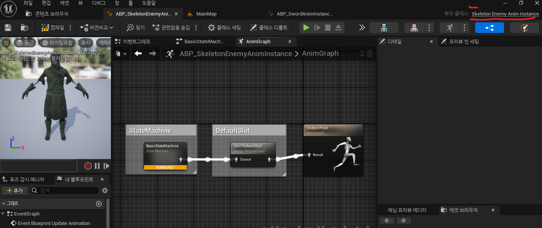
Task: Click the Skeleton Enemy Anim Instance parent class link
Action: point(505,14)
